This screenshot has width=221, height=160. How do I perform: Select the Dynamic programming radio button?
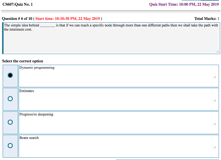10,75
